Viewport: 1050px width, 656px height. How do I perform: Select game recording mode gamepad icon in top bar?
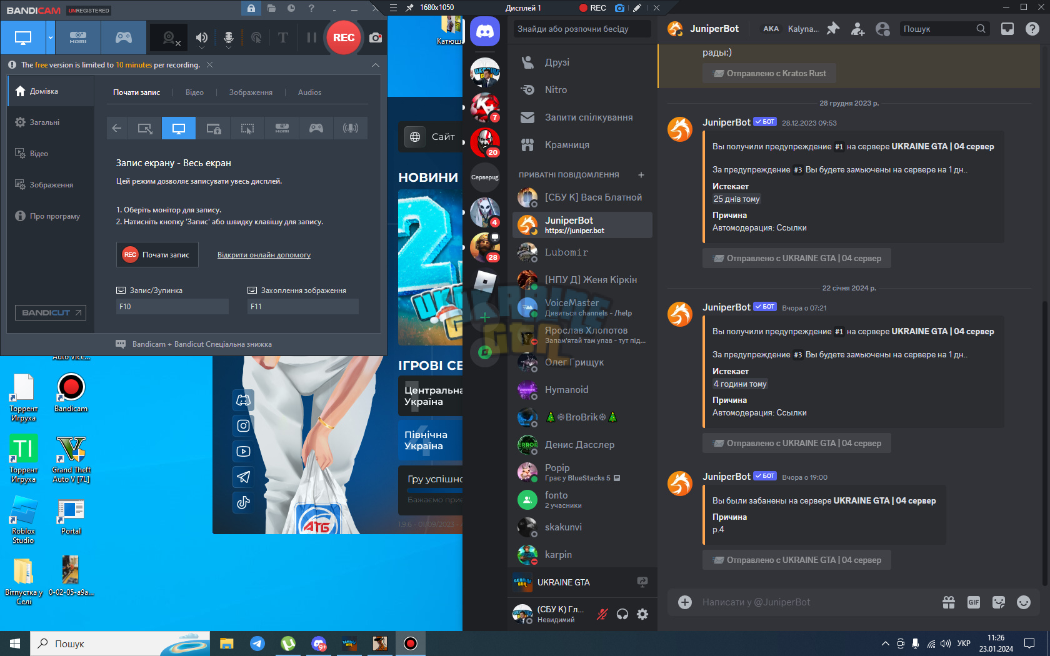pyautogui.click(x=124, y=37)
